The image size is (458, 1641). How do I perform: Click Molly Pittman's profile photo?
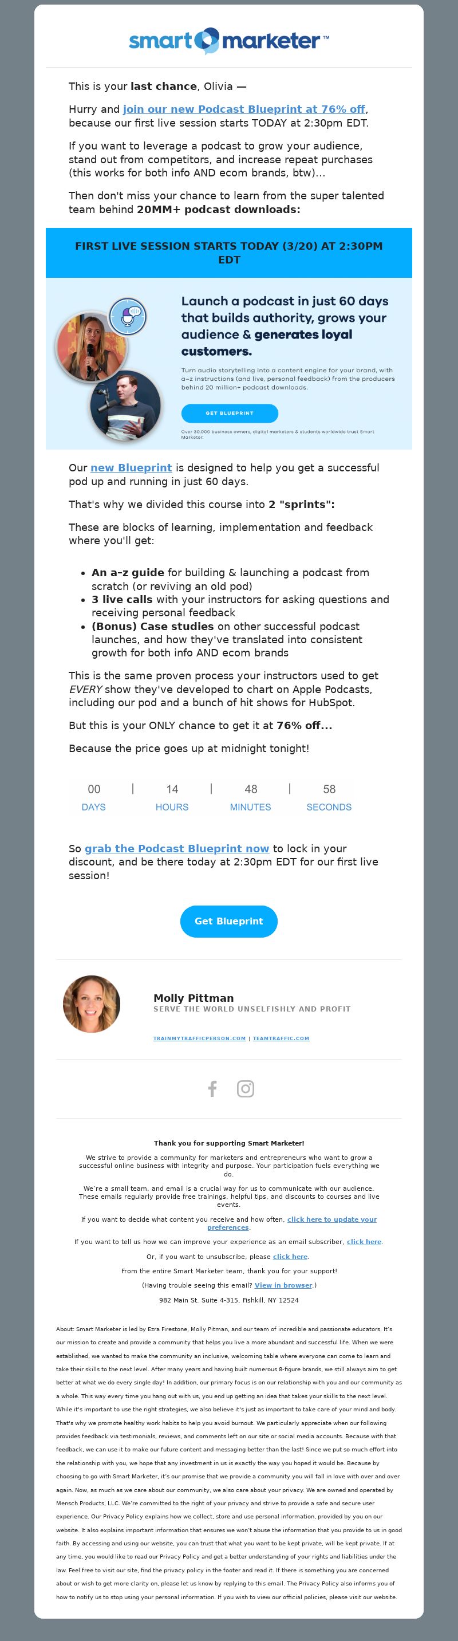point(92,1004)
